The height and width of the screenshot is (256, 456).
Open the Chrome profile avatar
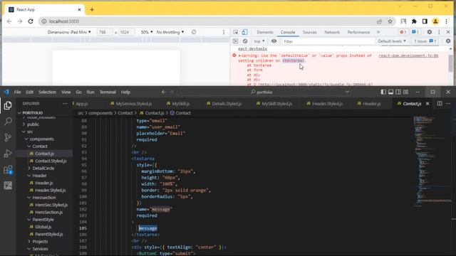point(435,21)
